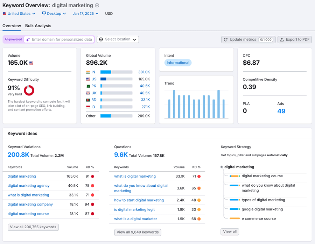Switch to the Overview tab

(12, 26)
